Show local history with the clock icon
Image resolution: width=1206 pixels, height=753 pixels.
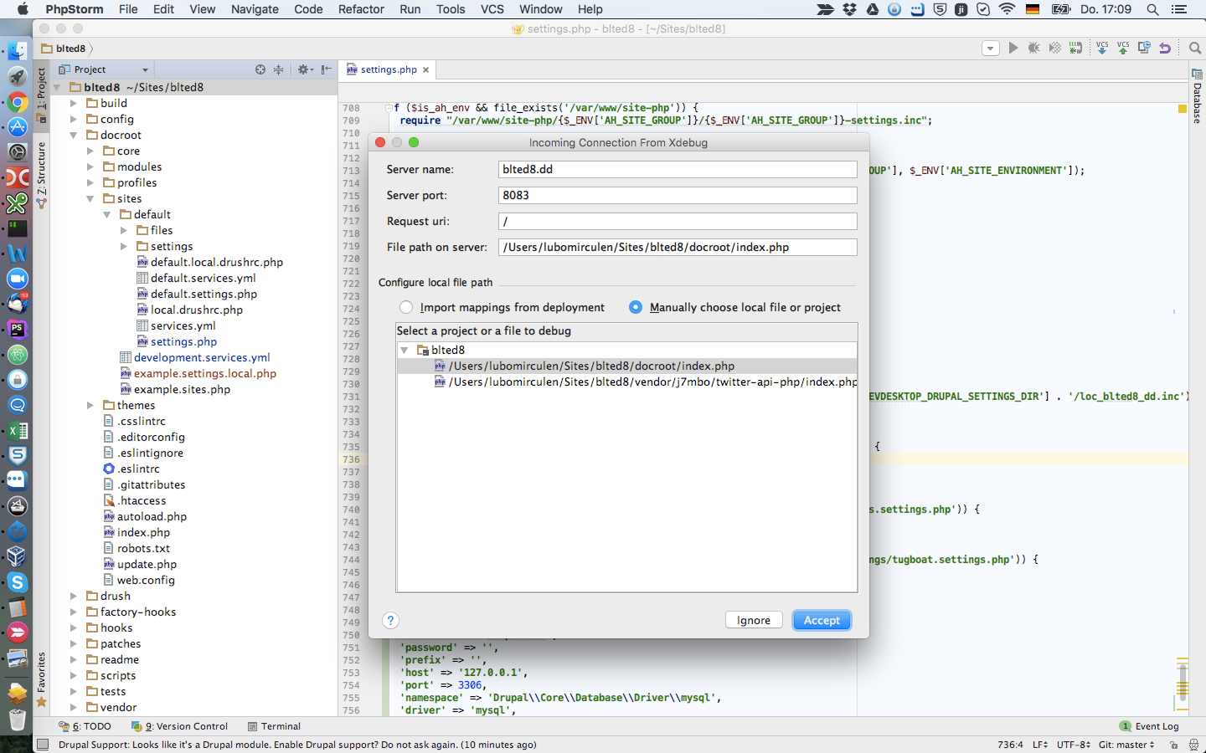click(x=1144, y=49)
